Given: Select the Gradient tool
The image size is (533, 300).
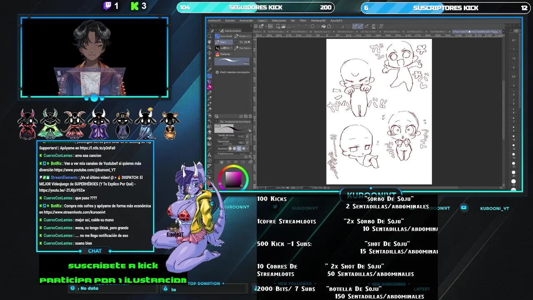Looking at the screenshot, I should pos(209,144).
